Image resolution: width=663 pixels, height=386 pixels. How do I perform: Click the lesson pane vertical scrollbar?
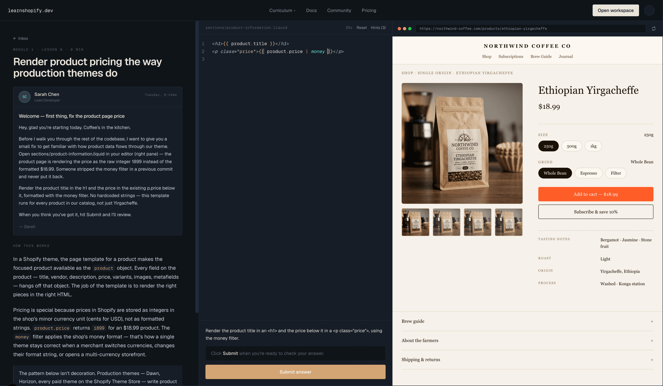(197, 167)
